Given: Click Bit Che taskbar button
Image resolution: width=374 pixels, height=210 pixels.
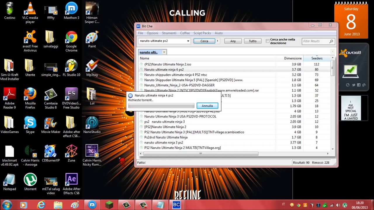Looking at the screenshot, I should coord(176,205).
